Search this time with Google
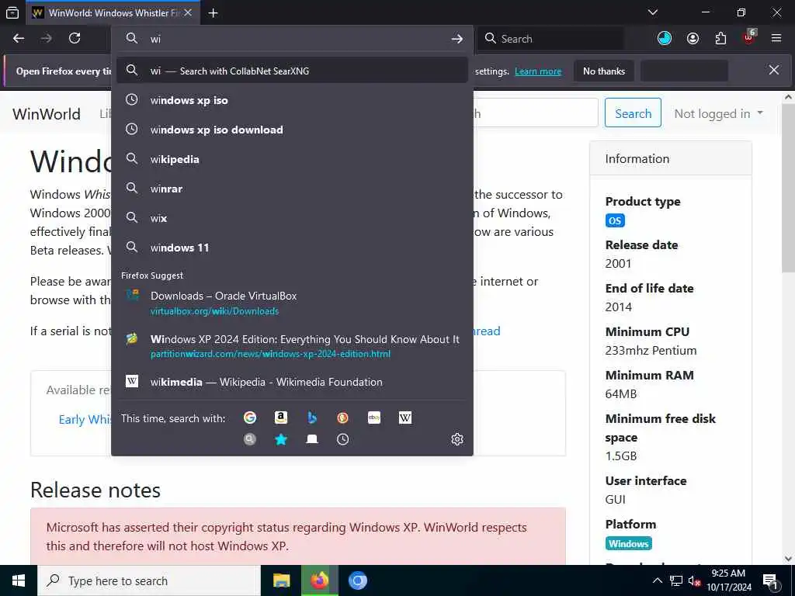The height and width of the screenshot is (596, 795). (x=249, y=418)
